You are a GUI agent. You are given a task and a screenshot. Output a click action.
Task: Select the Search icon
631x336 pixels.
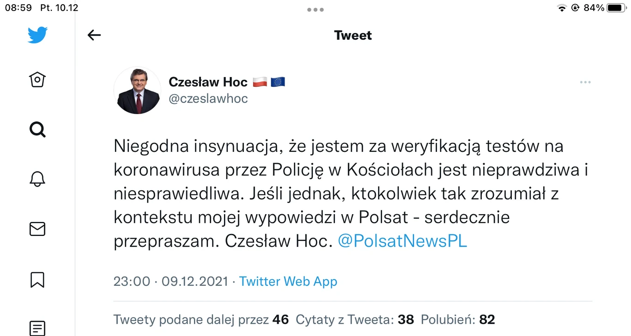point(37,130)
